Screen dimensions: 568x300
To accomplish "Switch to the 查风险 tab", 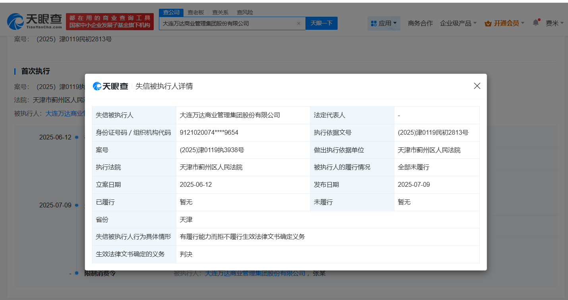I will [245, 12].
